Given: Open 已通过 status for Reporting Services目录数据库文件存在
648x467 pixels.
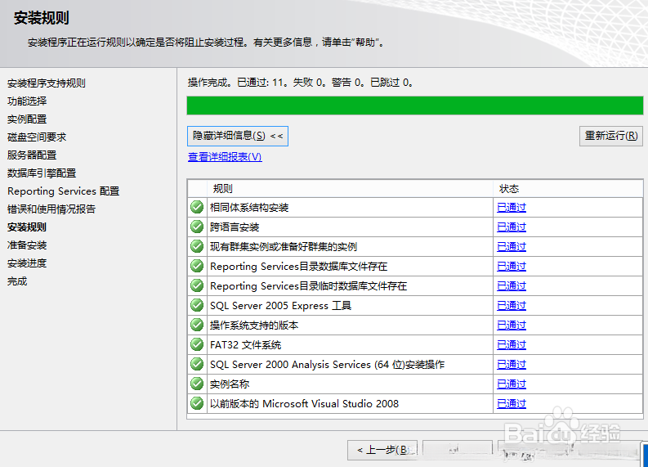Looking at the screenshot, I should tap(512, 266).
